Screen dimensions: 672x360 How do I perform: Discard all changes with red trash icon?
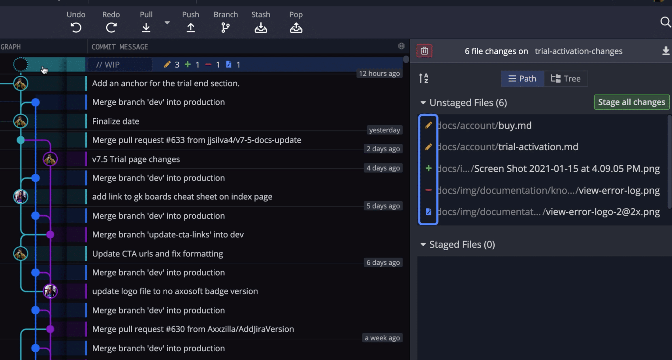[424, 51]
